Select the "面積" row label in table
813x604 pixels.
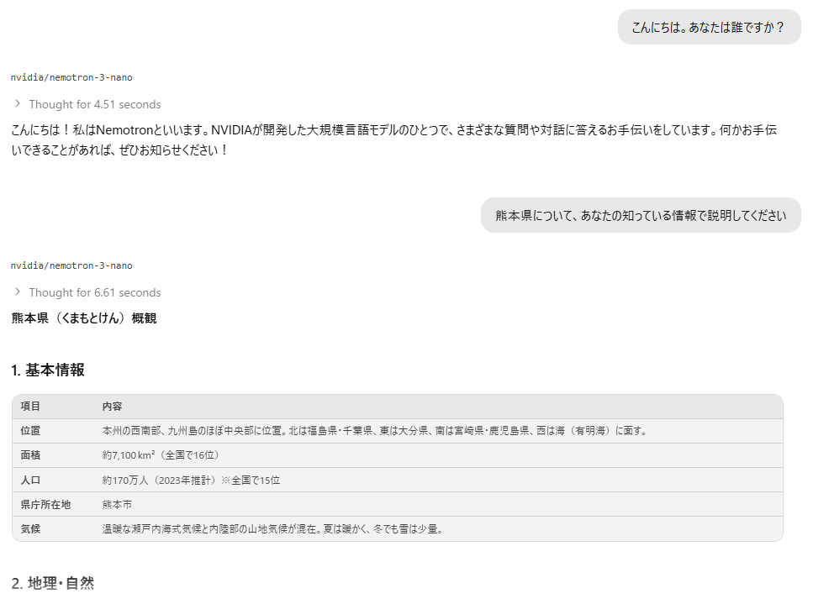pos(30,455)
